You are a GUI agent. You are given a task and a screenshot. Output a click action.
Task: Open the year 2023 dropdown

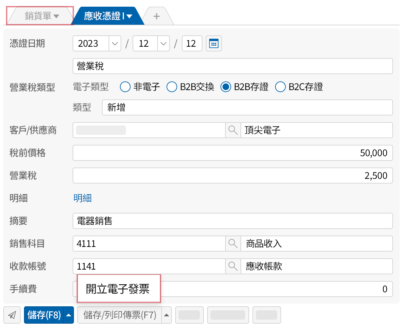tap(115, 44)
